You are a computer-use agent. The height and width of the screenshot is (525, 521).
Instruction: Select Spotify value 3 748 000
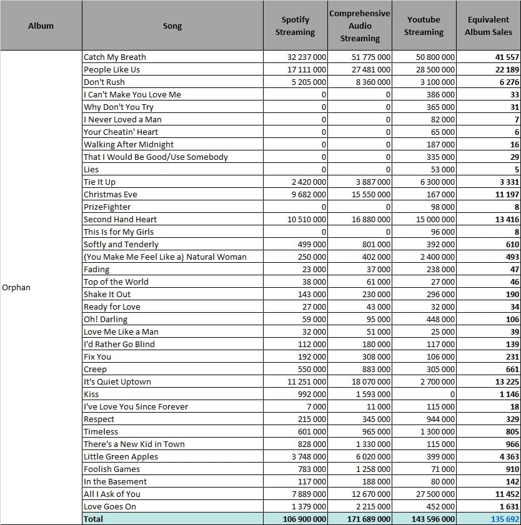pos(295,457)
